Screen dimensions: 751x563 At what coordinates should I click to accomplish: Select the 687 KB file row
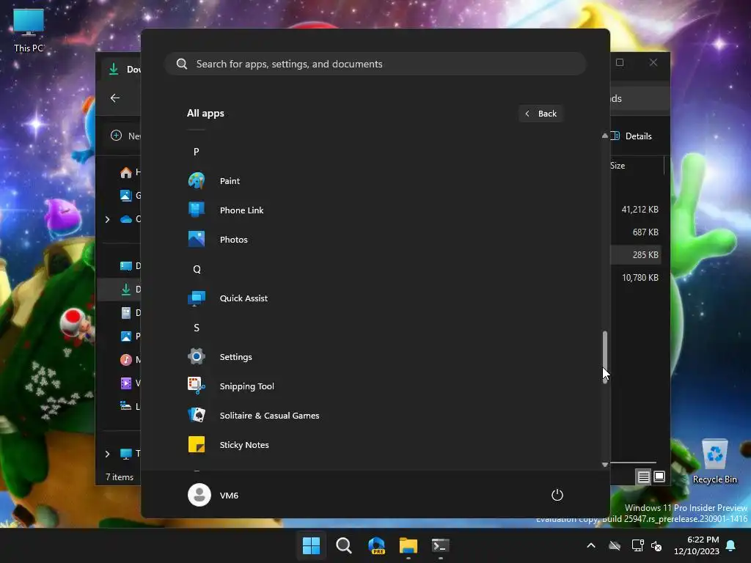(636, 232)
